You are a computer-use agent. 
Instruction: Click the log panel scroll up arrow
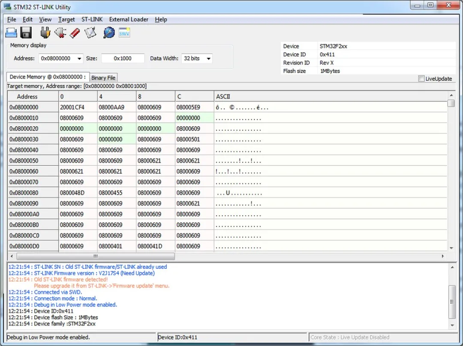point(452,267)
